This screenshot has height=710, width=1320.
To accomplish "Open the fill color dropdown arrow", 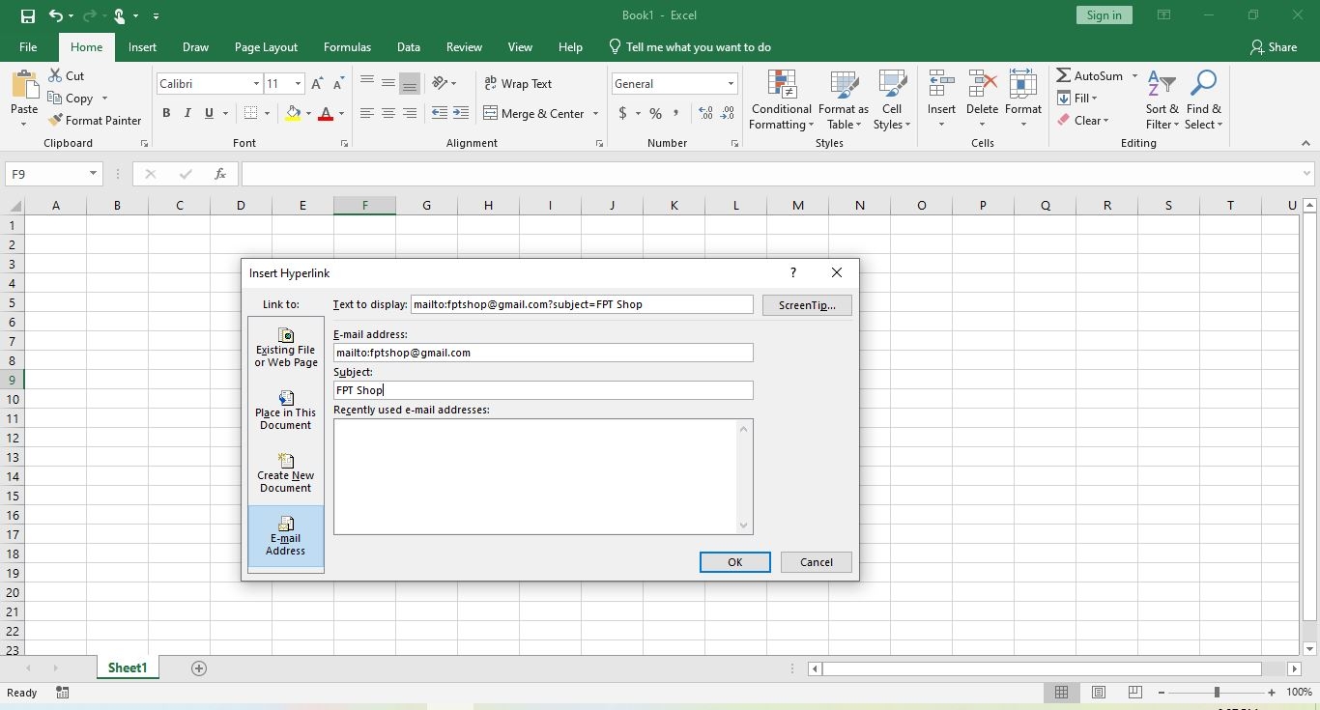I will 308,113.
